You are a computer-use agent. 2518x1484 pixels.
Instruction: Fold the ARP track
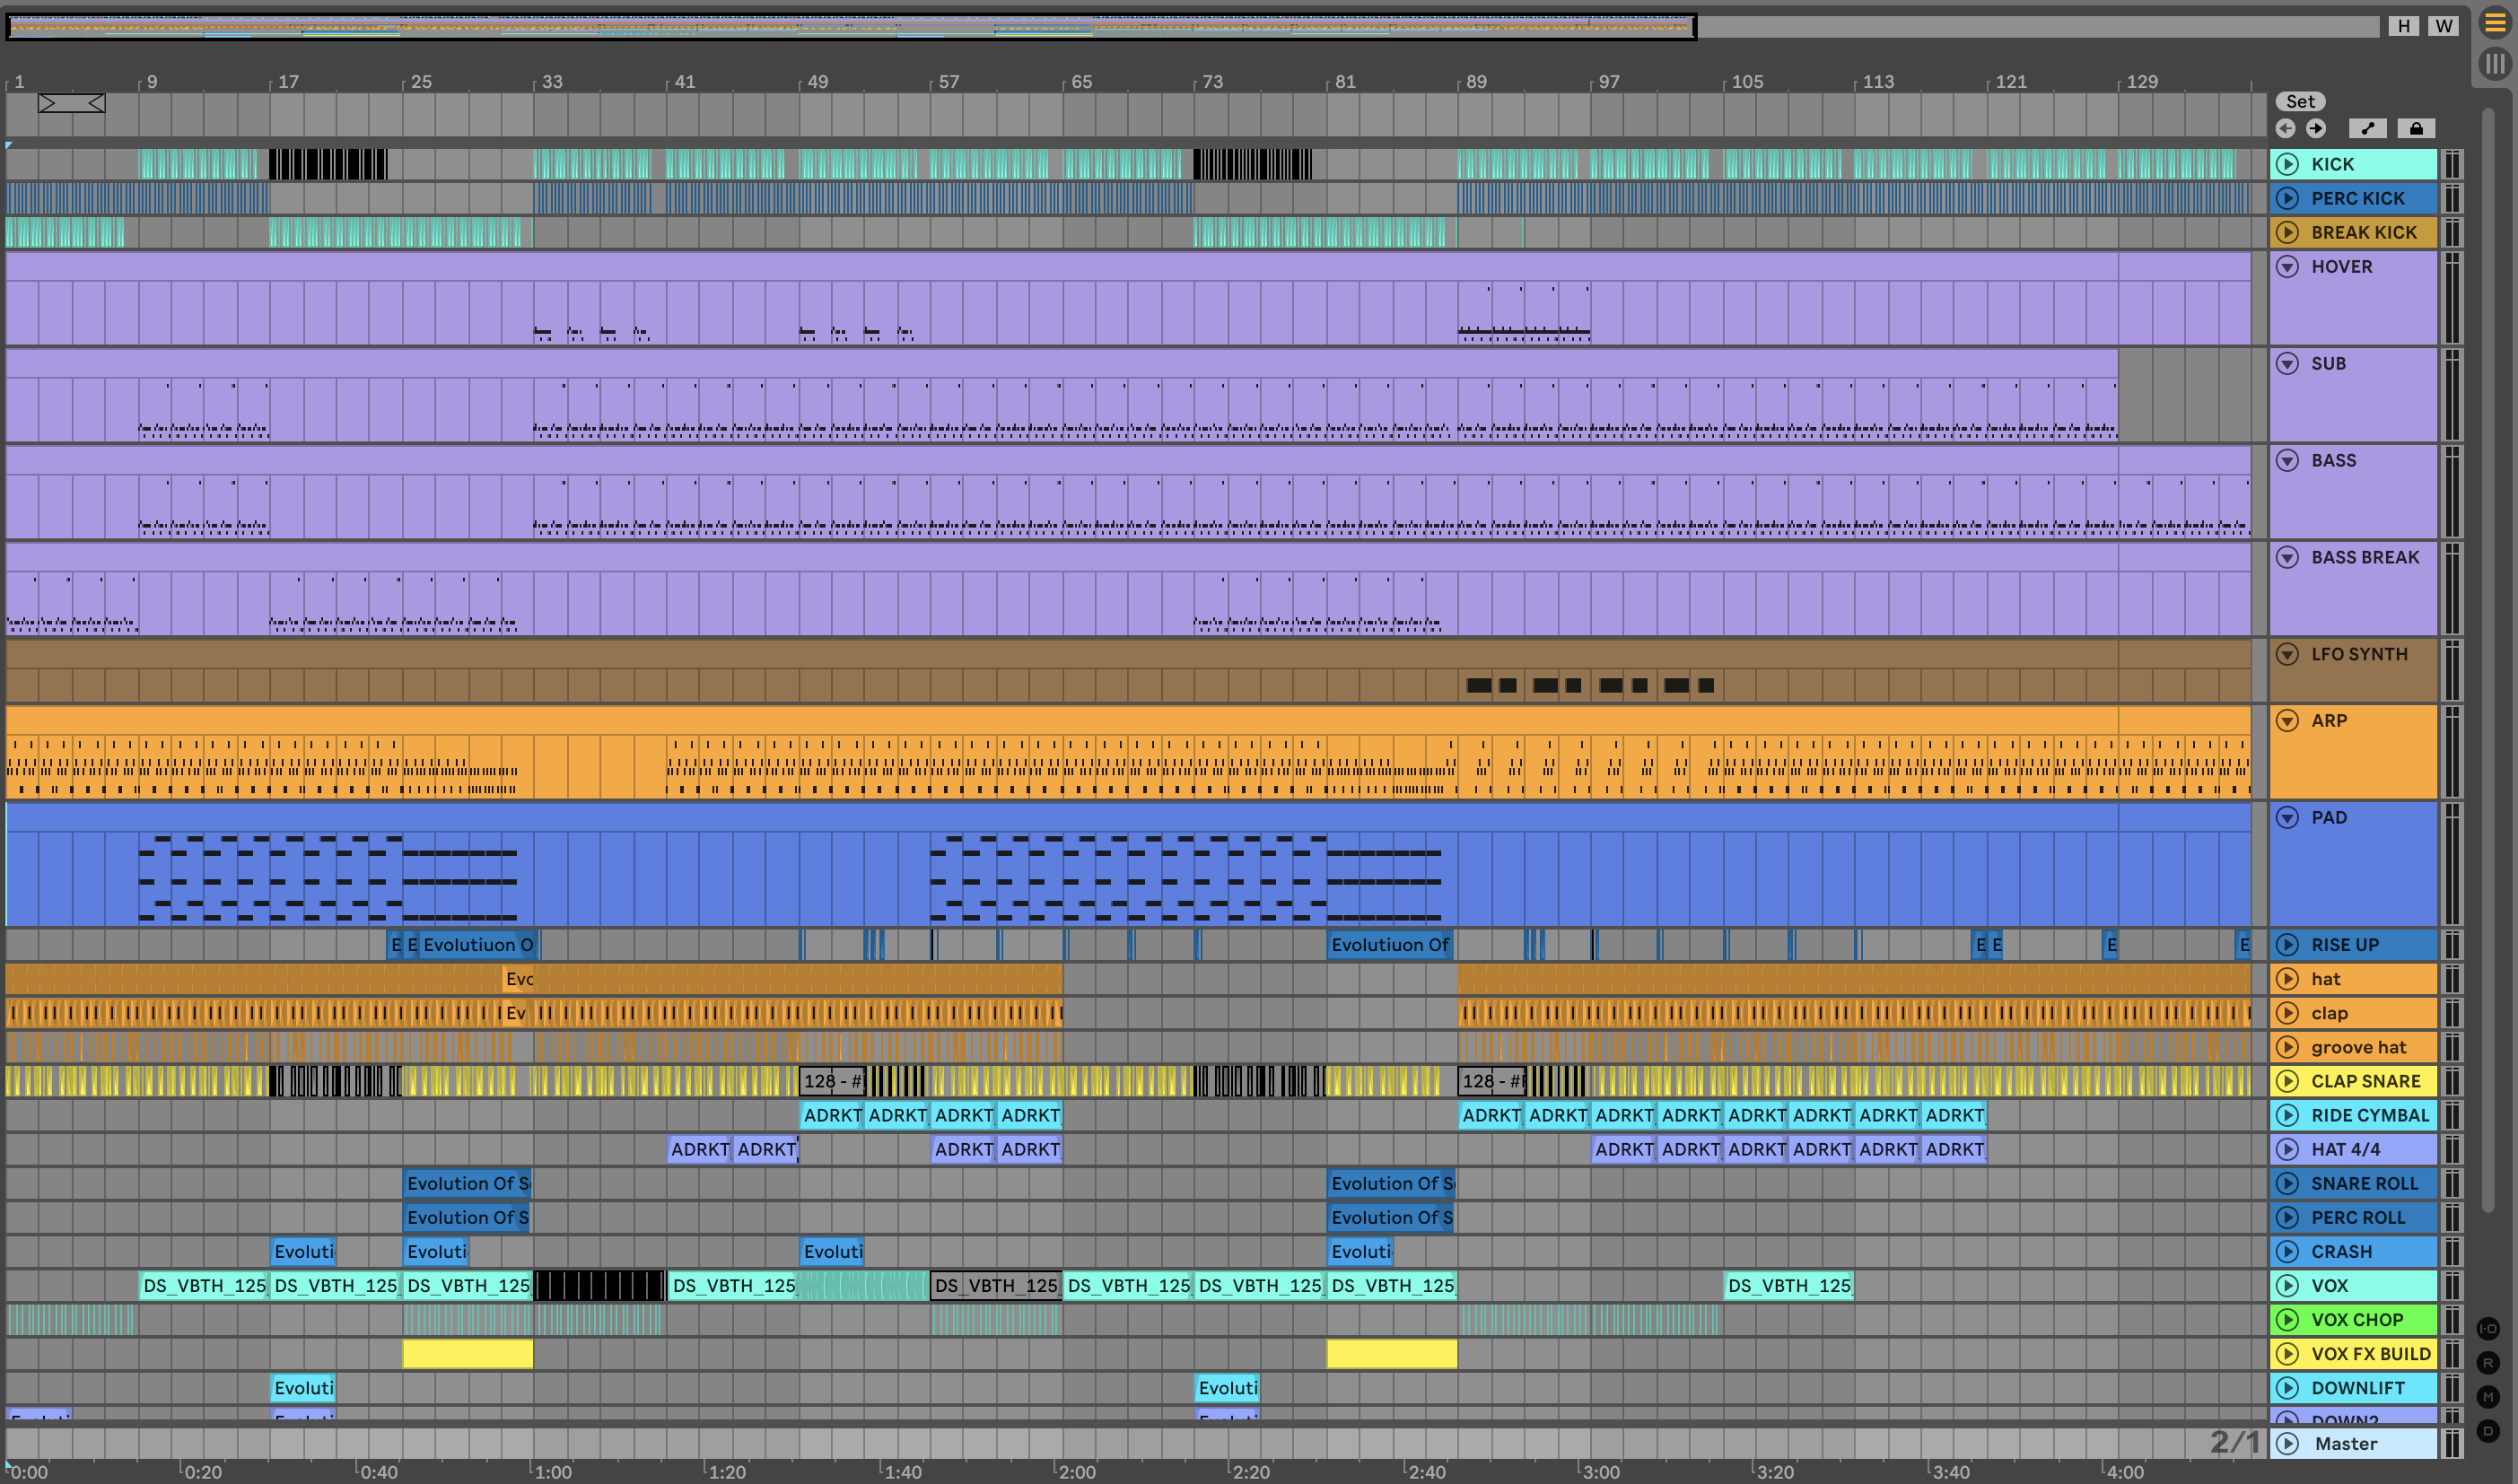click(x=2287, y=721)
